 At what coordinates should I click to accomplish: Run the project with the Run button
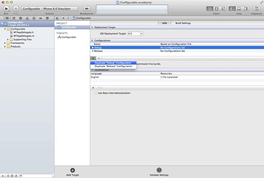click(6, 9)
